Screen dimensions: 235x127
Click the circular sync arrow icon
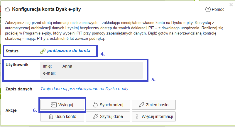[x=95, y=105]
